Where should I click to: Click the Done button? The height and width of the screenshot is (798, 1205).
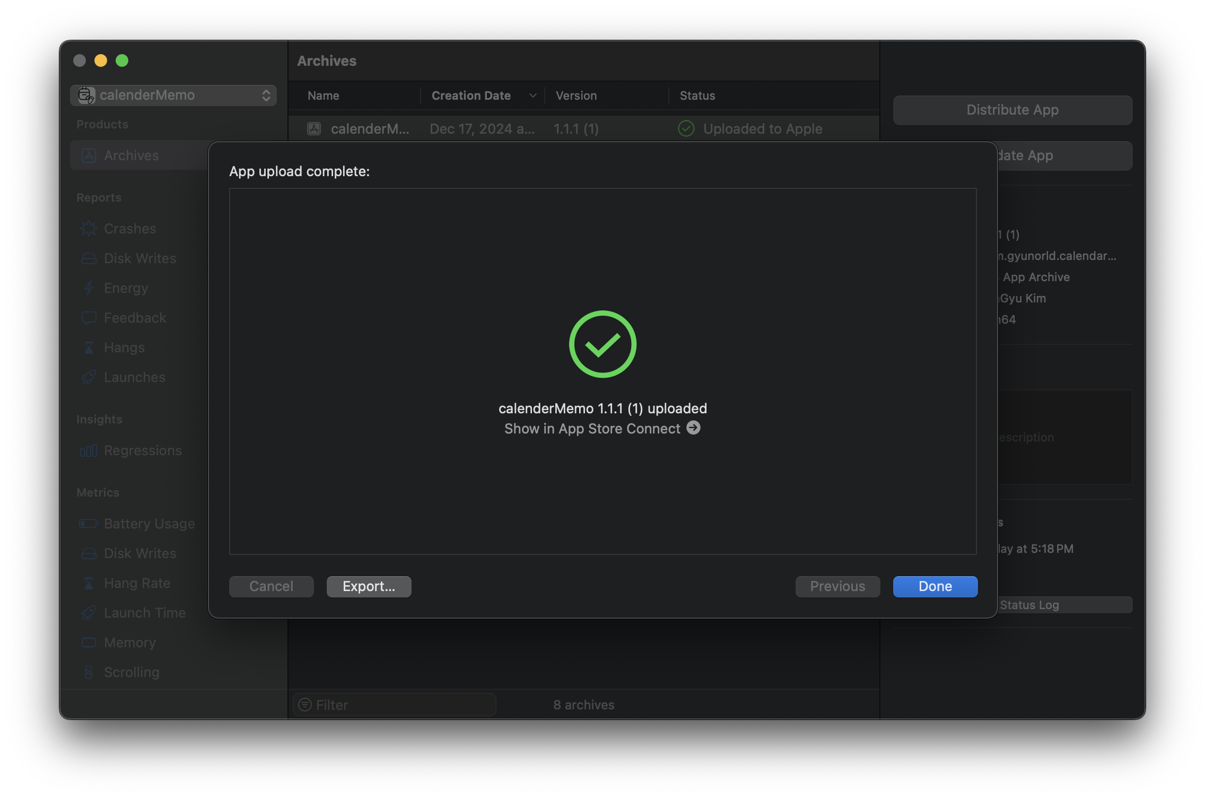(x=935, y=586)
